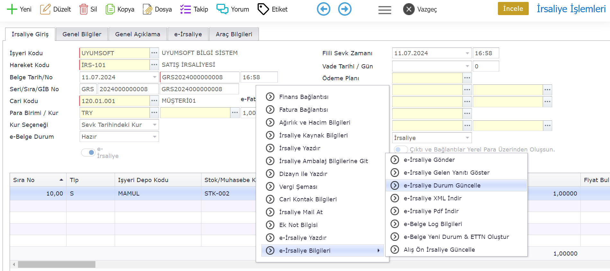The height and width of the screenshot is (271, 610).
Task: Select İrsaliye Yazdır menu item
Action: pyautogui.click(x=323, y=148)
